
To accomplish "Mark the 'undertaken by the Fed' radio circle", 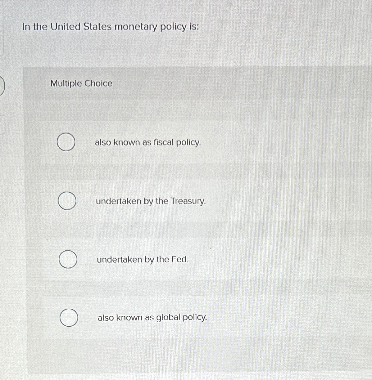I will pyautogui.click(x=68, y=259).
